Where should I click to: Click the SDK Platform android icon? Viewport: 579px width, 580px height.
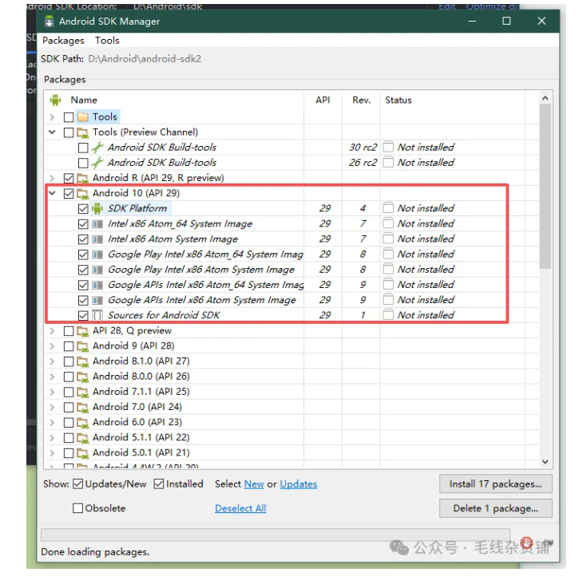point(97,208)
